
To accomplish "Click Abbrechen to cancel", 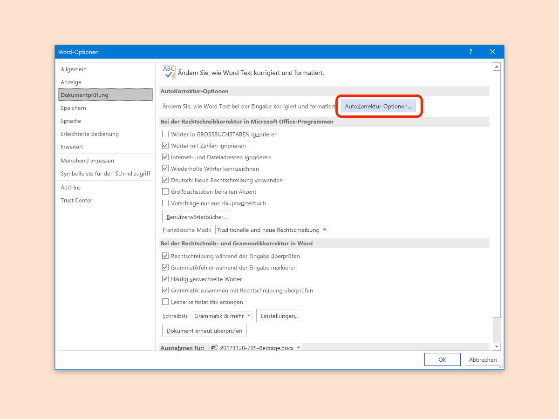I will 483,359.
